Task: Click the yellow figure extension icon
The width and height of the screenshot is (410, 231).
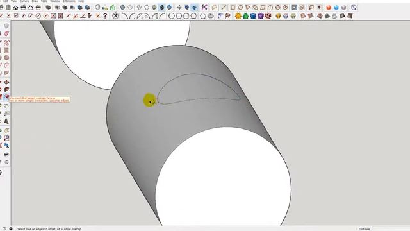Action: point(238,16)
